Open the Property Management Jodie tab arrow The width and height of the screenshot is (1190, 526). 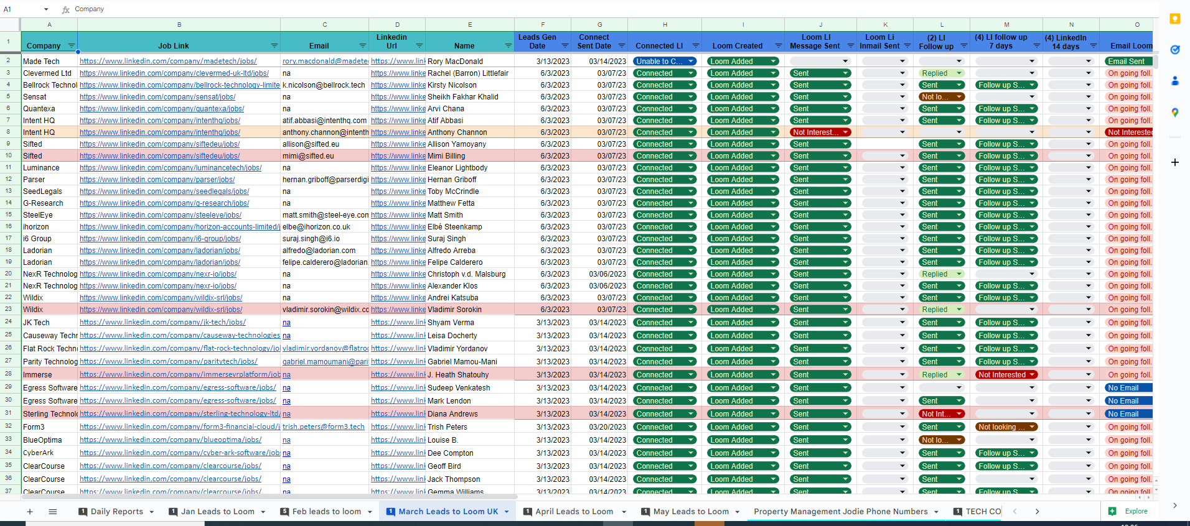[937, 512]
